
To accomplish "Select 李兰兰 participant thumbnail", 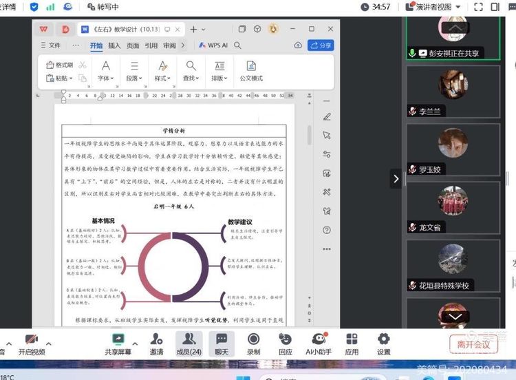I will (x=453, y=92).
